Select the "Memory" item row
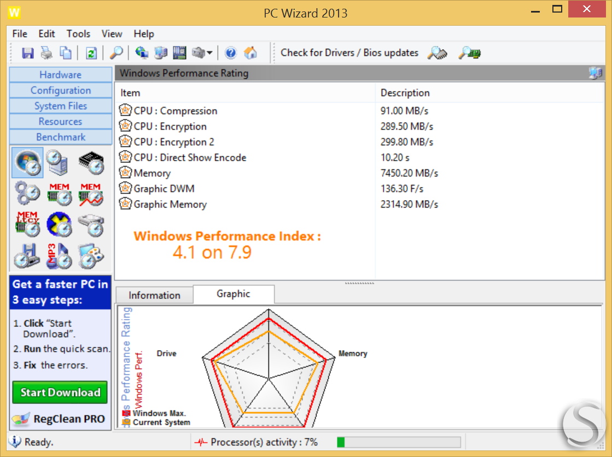Viewport: 612px width, 457px height. coord(360,173)
